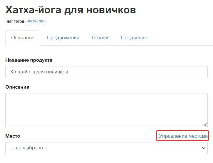Switch to the Предложения tab
This screenshot has width=213, height=163.
tap(63, 38)
